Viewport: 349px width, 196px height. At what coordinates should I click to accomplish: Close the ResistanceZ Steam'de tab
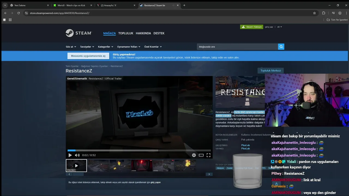(x=177, y=5)
